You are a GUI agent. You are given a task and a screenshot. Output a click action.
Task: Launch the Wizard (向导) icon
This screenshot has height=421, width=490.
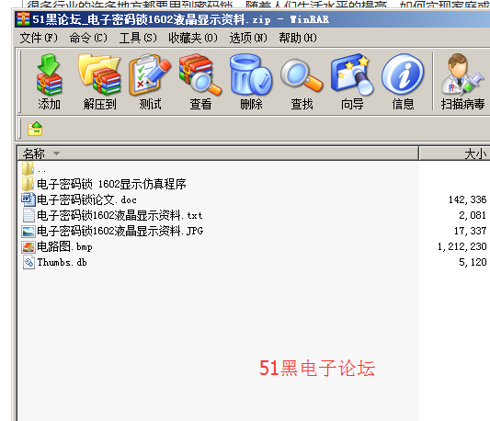pyautogui.click(x=352, y=74)
